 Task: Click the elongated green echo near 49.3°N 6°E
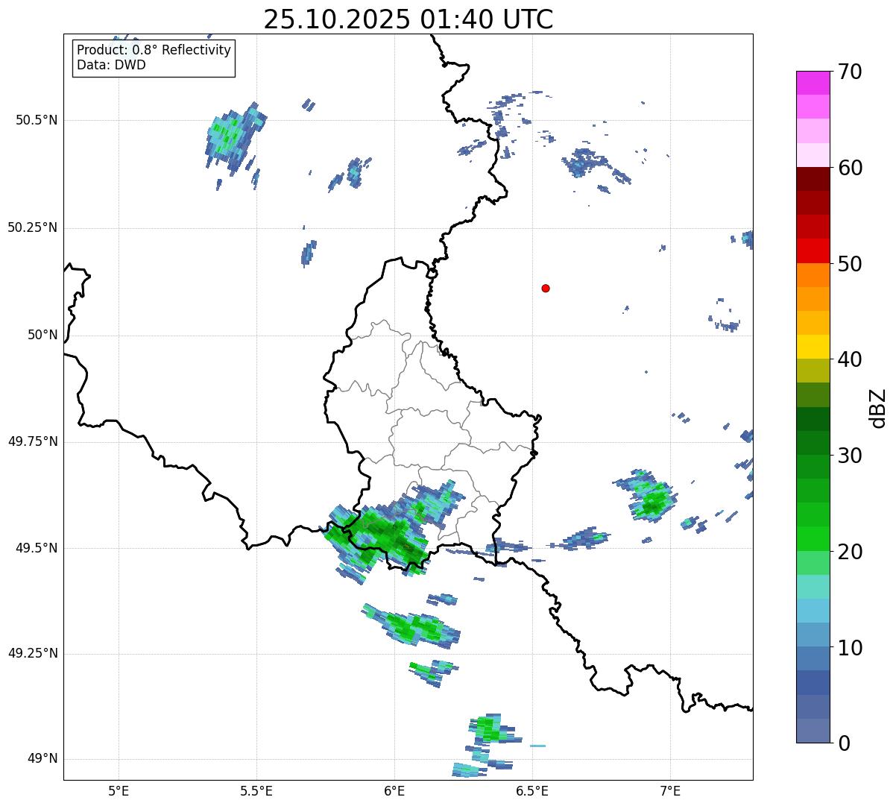(410, 625)
